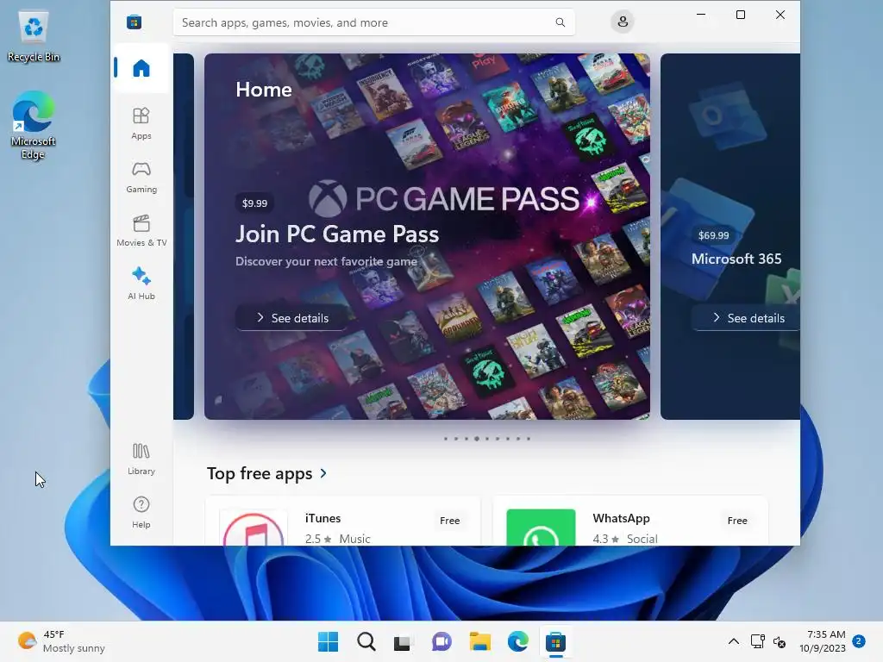Image resolution: width=883 pixels, height=662 pixels.
Task: Select the Microsoft Edge desktop shortcut
Action: pos(34,126)
